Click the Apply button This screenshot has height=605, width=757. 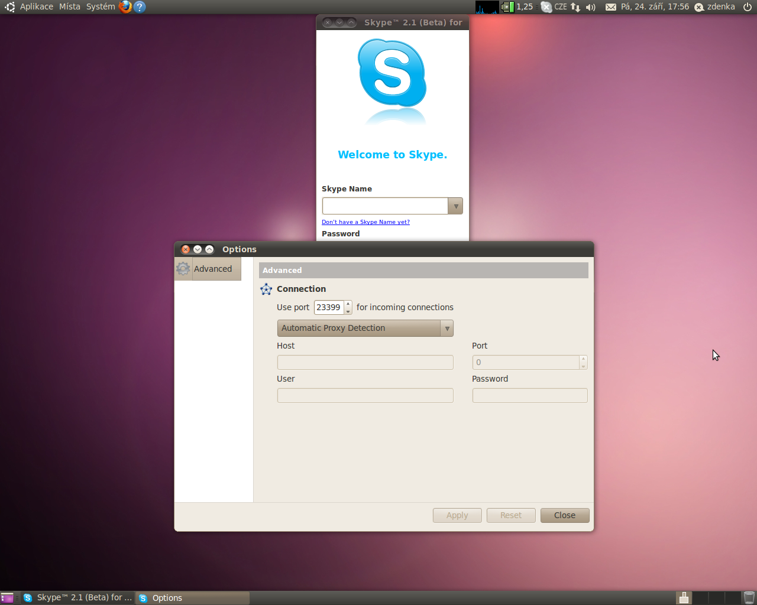[x=457, y=515]
